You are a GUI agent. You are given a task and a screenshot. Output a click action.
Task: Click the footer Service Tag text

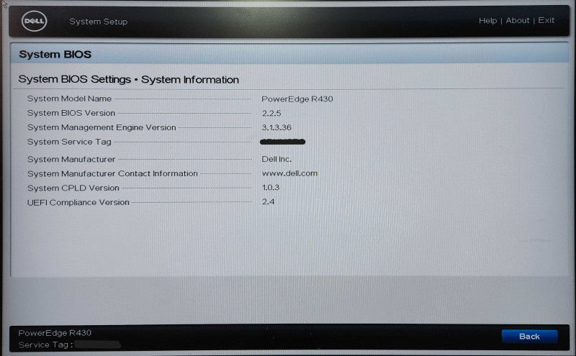click(45, 345)
